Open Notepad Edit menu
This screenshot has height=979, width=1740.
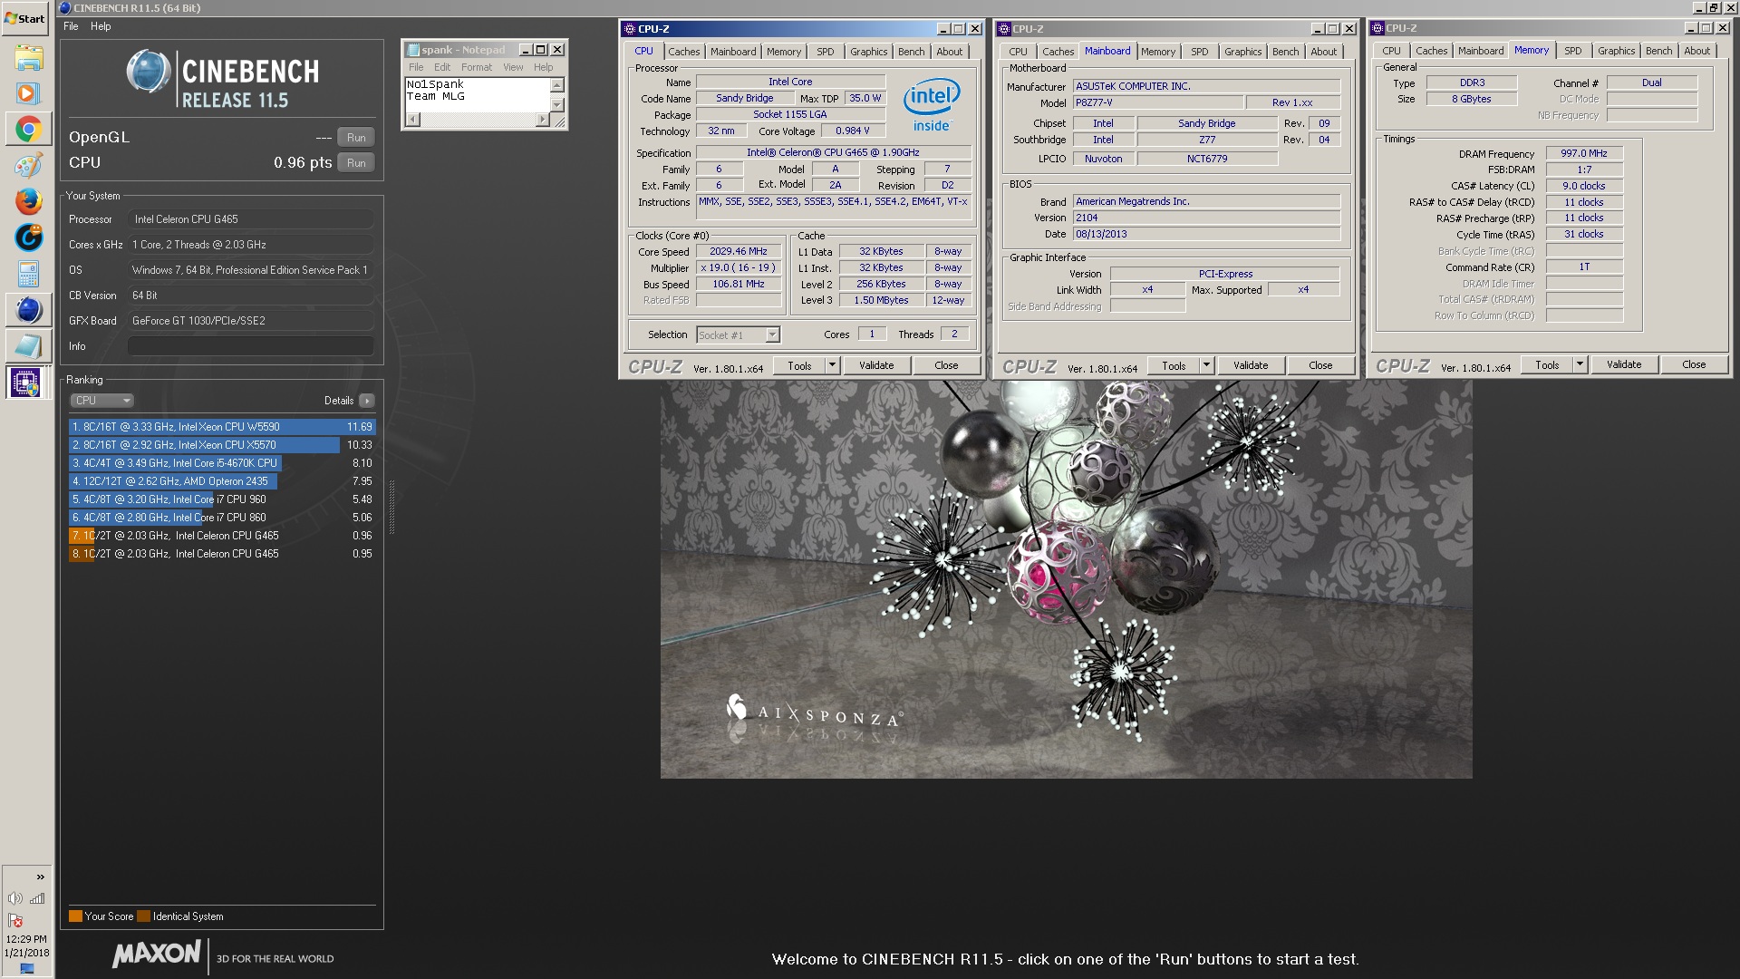442,67
